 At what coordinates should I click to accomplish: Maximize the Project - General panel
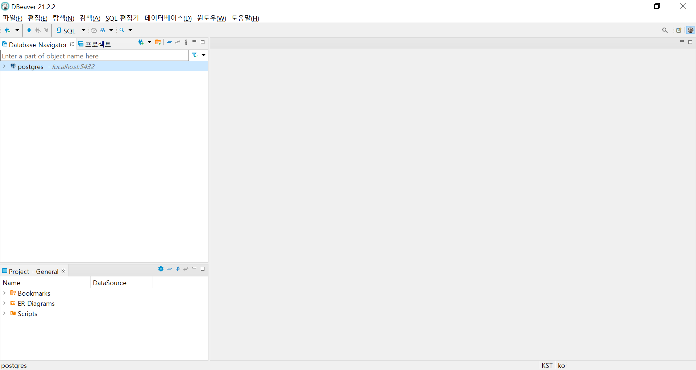coord(203,269)
